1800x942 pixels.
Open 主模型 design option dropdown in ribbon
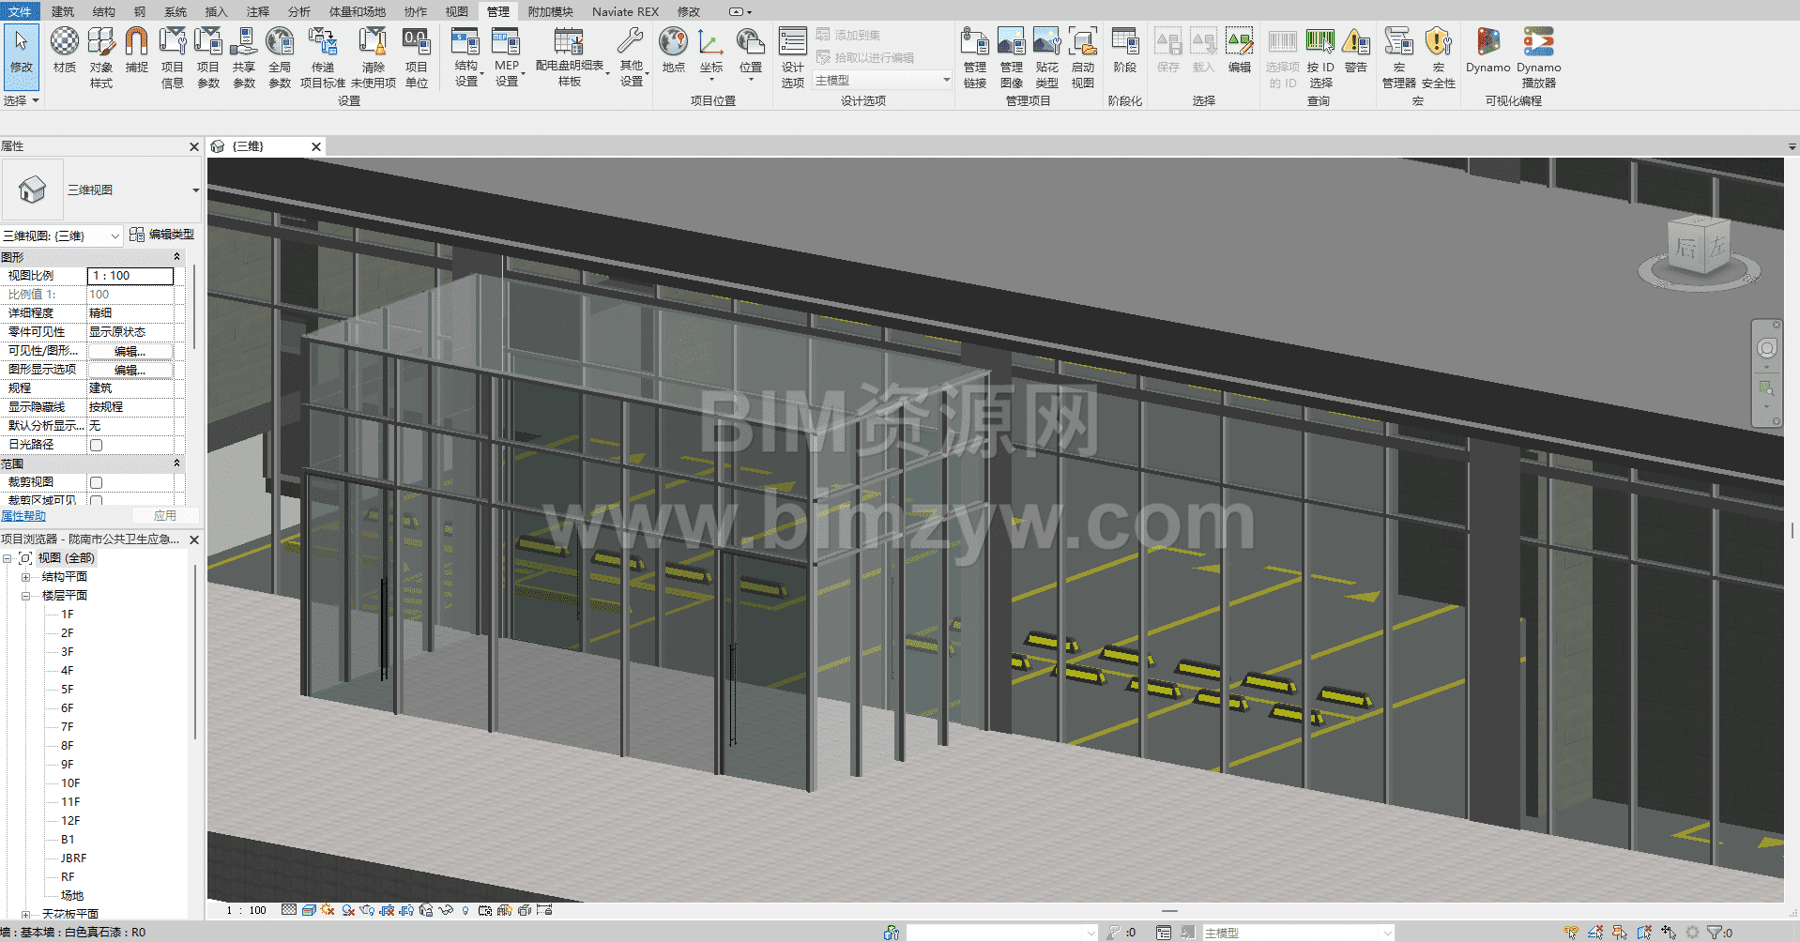pyautogui.click(x=882, y=81)
